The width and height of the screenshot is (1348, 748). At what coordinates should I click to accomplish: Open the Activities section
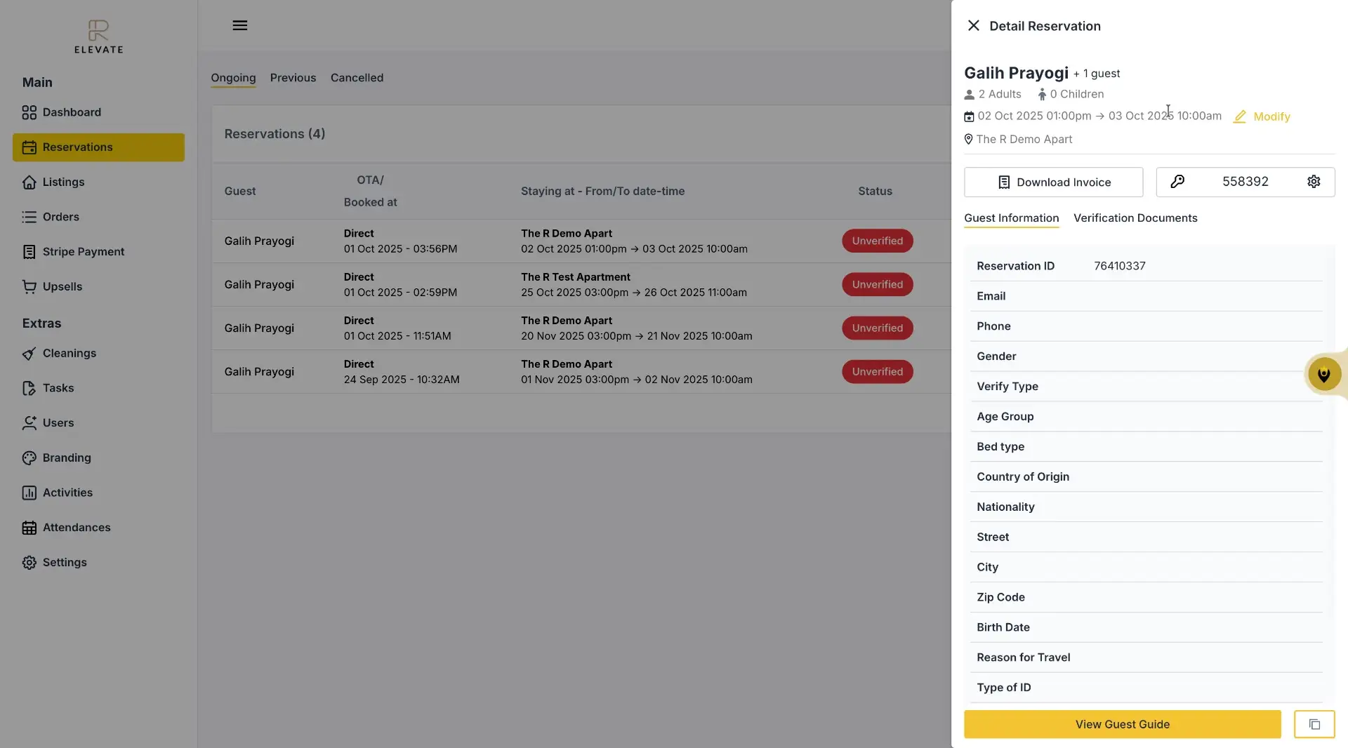(67, 492)
